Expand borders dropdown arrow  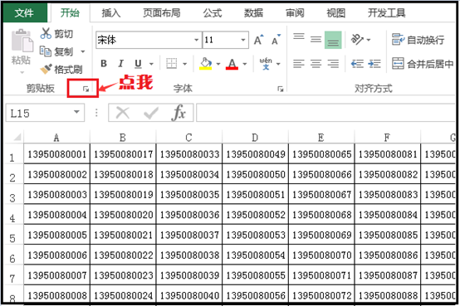point(185,64)
